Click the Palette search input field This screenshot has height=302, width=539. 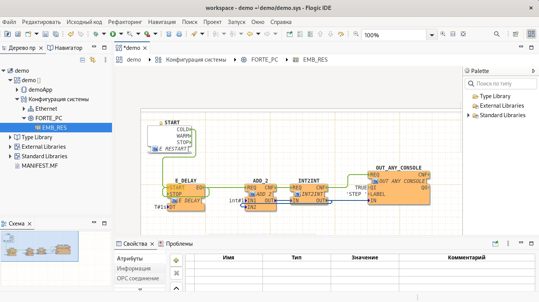pyautogui.click(x=501, y=84)
